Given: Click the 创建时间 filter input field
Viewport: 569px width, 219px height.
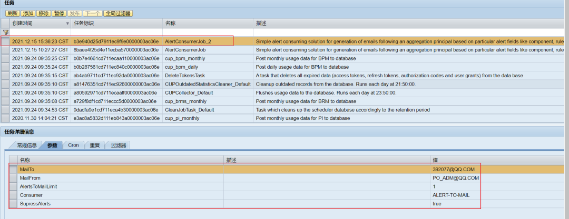Looking at the screenshot, I should 40,32.
